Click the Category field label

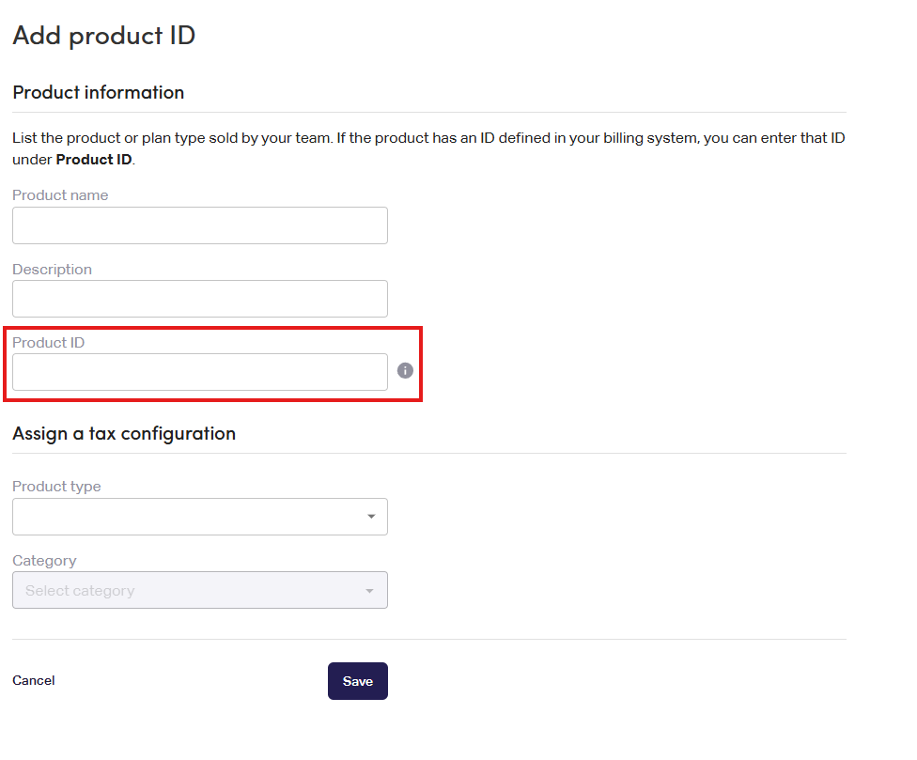pyautogui.click(x=44, y=561)
